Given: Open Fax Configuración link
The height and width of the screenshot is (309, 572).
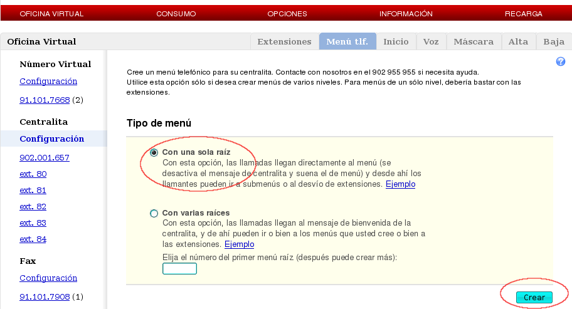Looking at the screenshot, I should click(x=48, y=278).
